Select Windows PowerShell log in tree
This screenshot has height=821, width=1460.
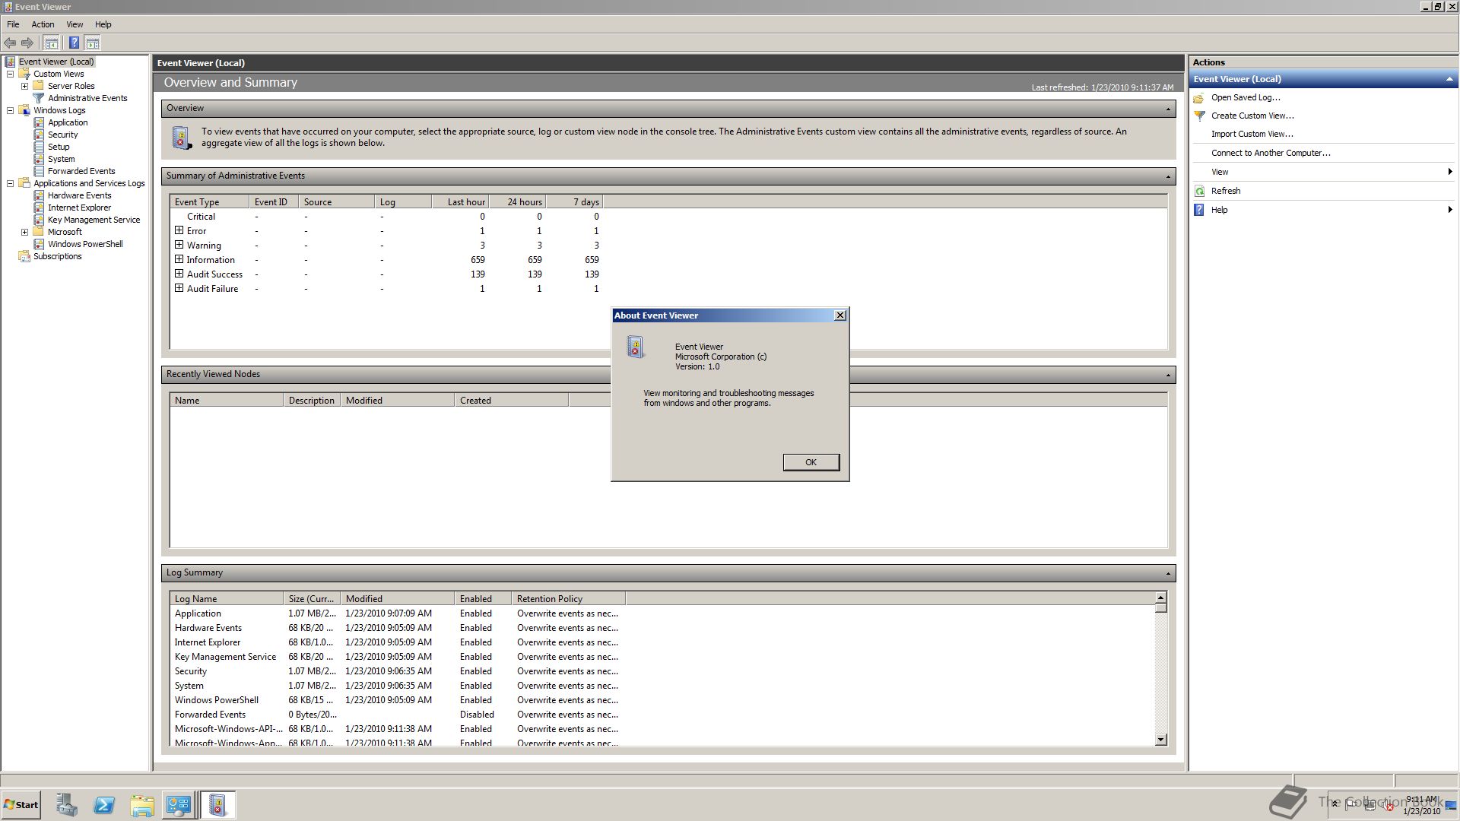[x=85, y=244]
